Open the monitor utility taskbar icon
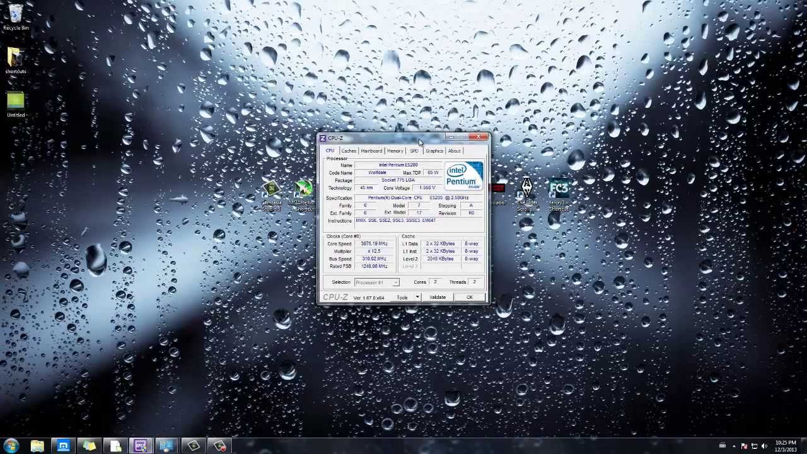 click(x=166, y=446)
